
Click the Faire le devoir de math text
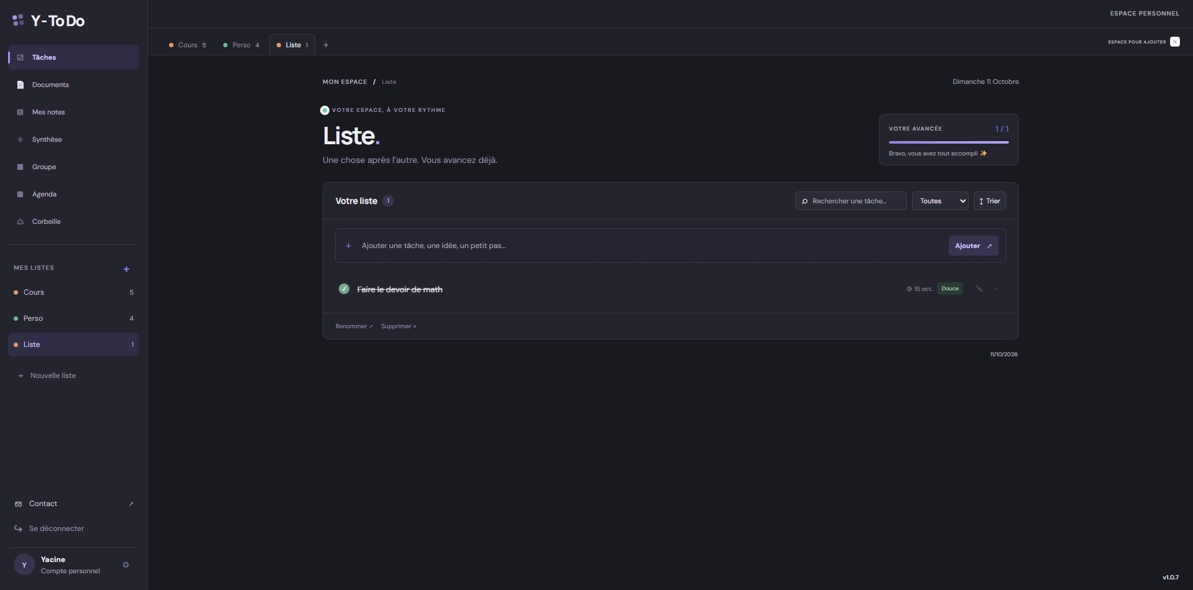pos(400,289)
